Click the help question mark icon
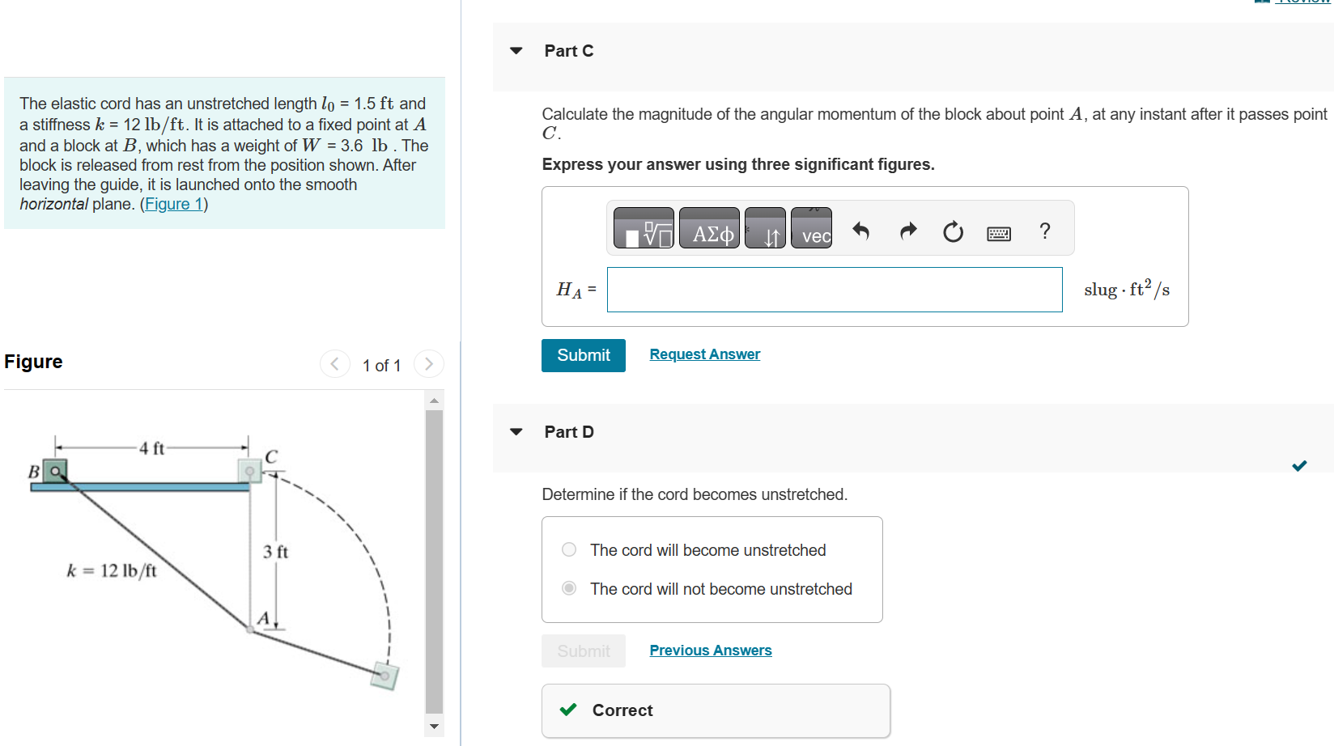1334x746 pixels. 1044,231
